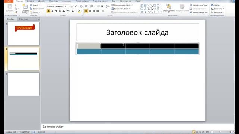Open the Макет layout dropdown
Viewport: 239px width, 134px height.
(x=35, y=5)
